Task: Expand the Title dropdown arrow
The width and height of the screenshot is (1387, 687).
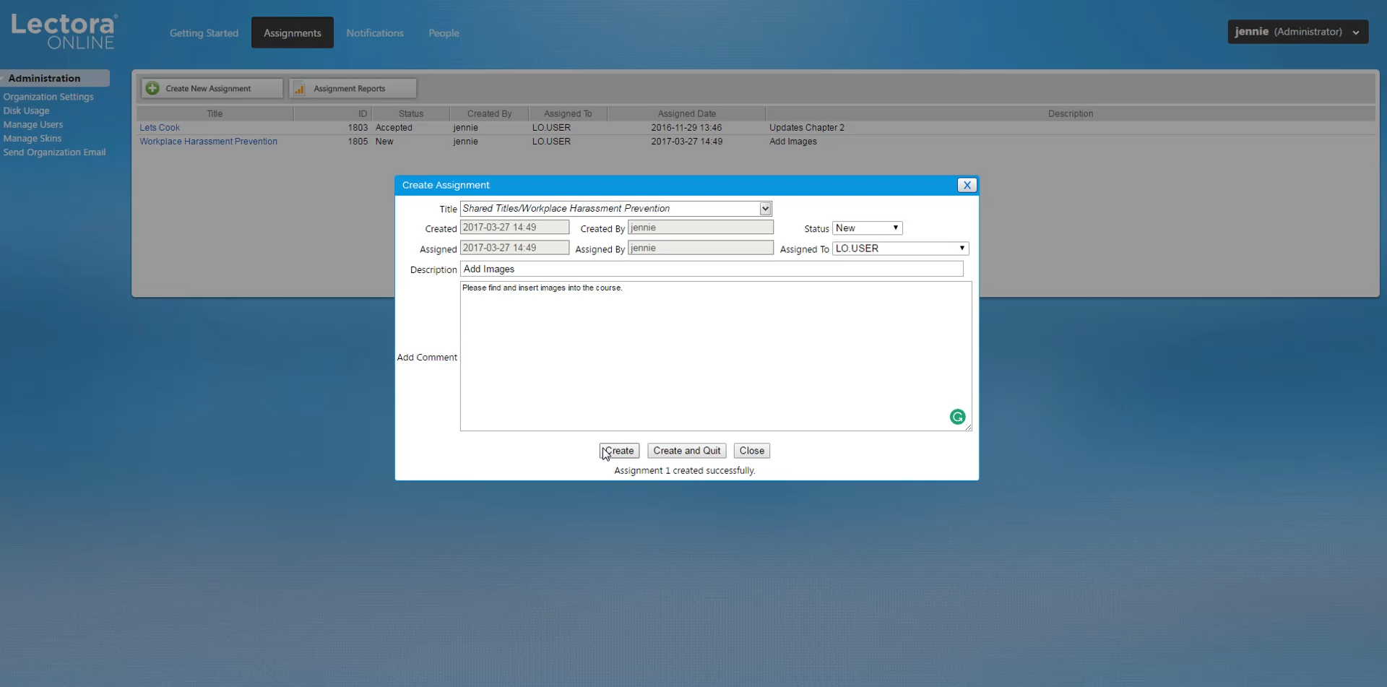Action: pos(765,209)
